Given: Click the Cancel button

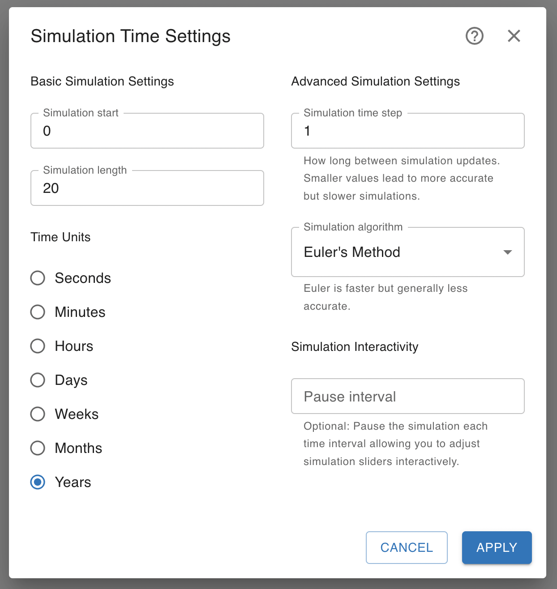Looking at the screenshot, I should (407, 547).
